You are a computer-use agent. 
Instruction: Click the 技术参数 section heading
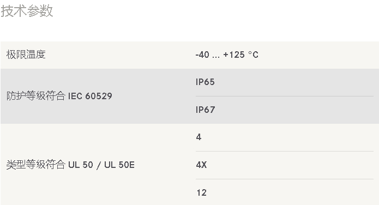click(x=27, y=11)
